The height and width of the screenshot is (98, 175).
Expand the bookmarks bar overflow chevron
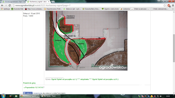[x=173, y=9]
